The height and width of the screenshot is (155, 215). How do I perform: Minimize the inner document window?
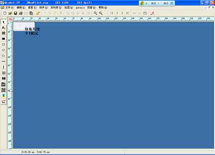pyautogui.click(x=205, y=7)
